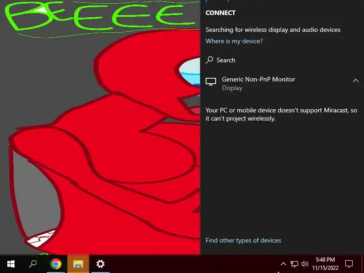
Task: Click 'Searching for wireless display' text
Action: click(x=273, y=30)
